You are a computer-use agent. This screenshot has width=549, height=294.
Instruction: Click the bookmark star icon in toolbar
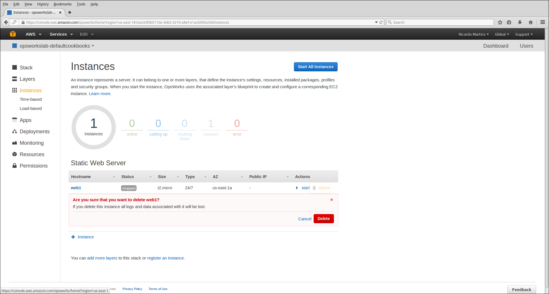coord(500,22)
